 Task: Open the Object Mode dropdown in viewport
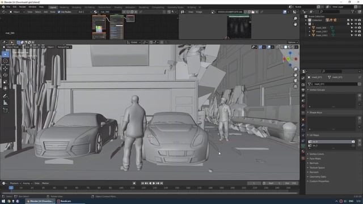[12, 47]
